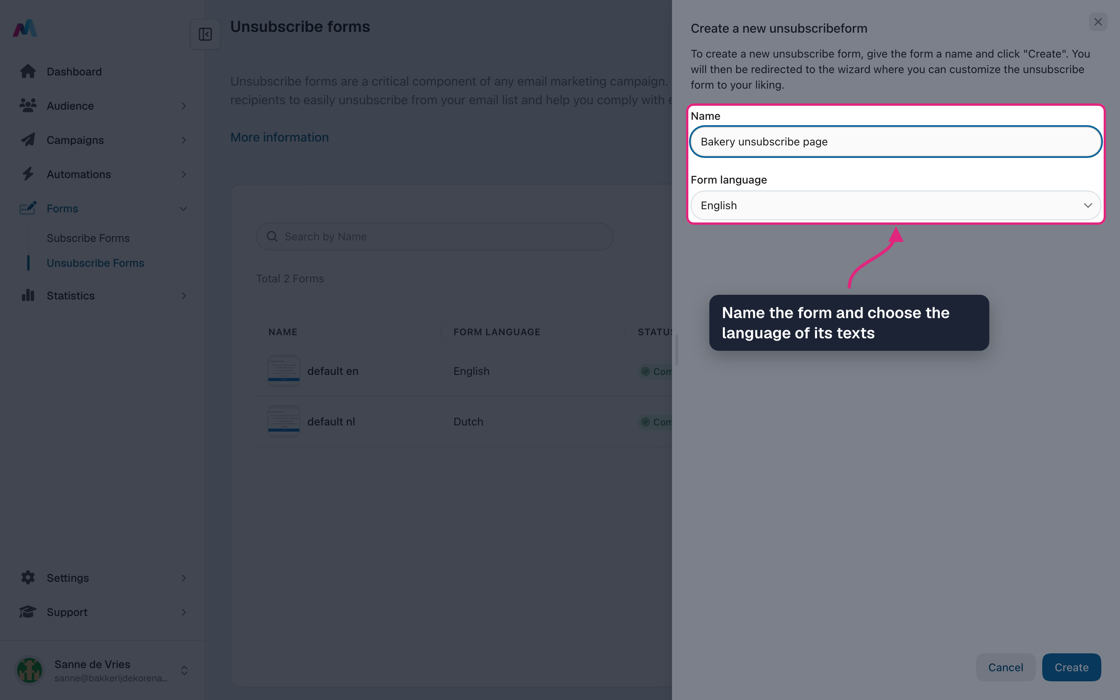Go to Dashboard menu item
The width and height of the screenshot is (1120, 700).
[x=74, y=72]
